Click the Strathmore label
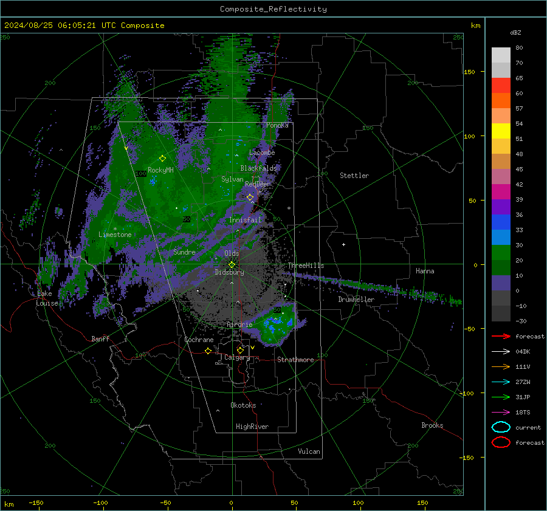The height and width of the screenshot is (511, 547). tap(295, 360)
